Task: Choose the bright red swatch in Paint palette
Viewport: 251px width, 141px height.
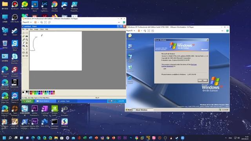Action: [31, 94]
